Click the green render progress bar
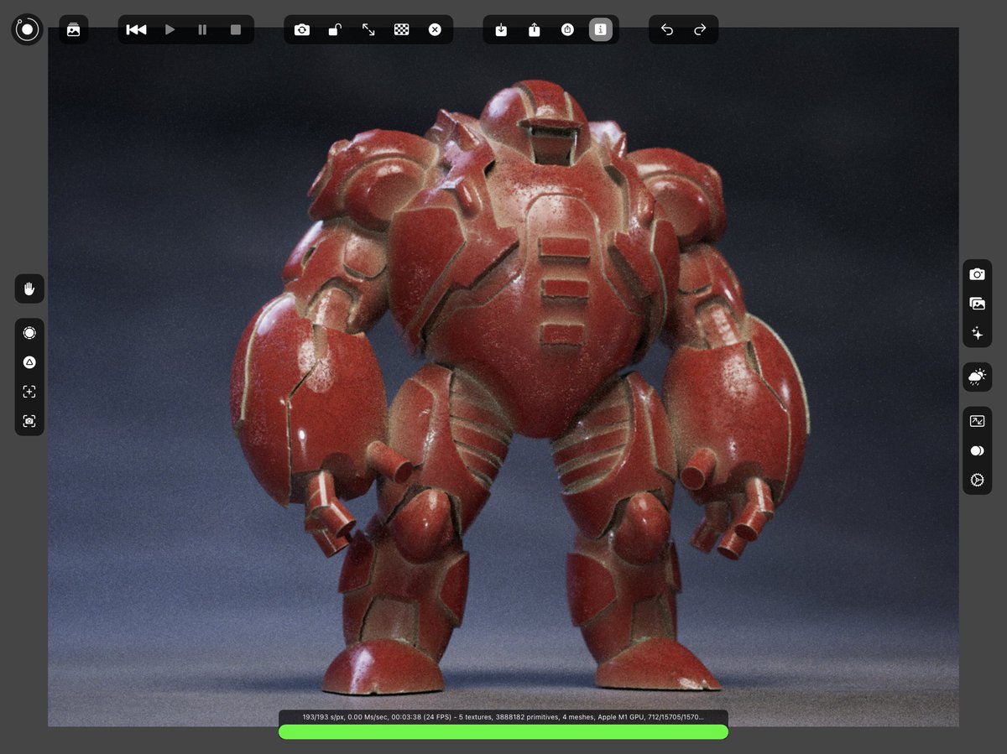1007x754 pixels. coord(503,732)
